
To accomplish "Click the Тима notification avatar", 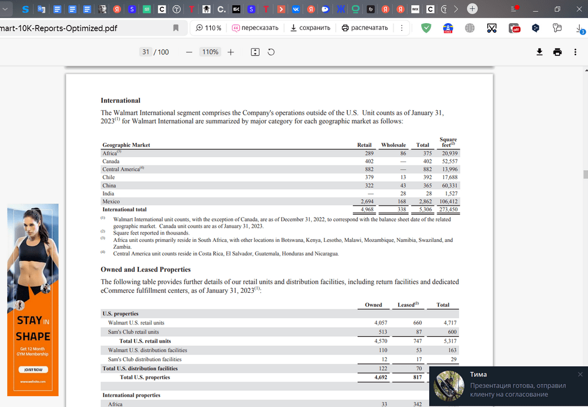I will (449, 386).
